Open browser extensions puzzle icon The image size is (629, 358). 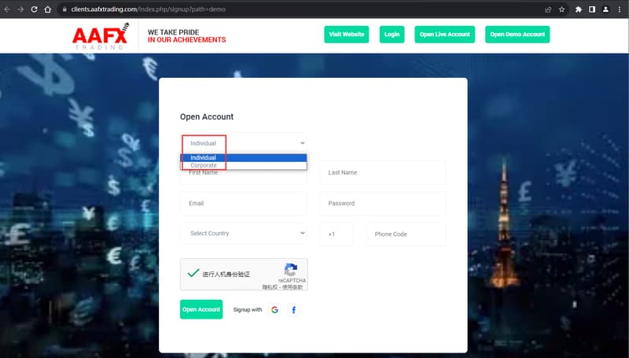pos(579,9)
